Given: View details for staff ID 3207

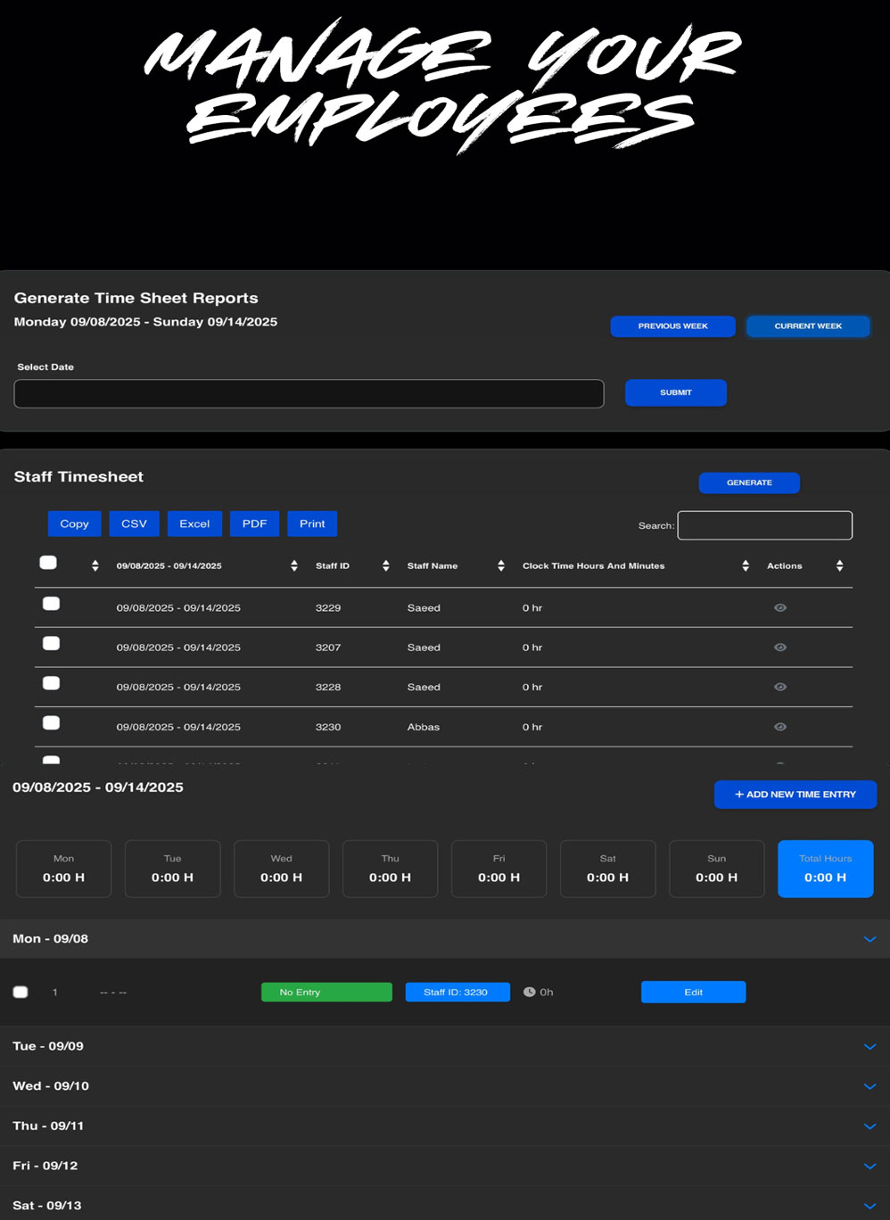Looking at the screenshot, I should tap(779, 647).
